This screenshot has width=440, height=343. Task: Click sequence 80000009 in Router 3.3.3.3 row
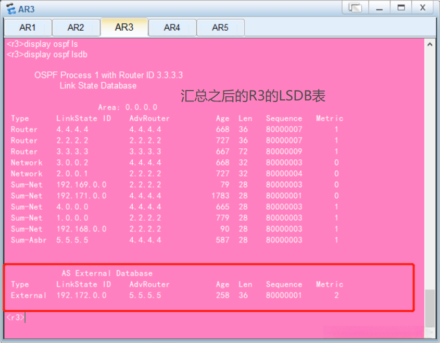click(284, 151)
